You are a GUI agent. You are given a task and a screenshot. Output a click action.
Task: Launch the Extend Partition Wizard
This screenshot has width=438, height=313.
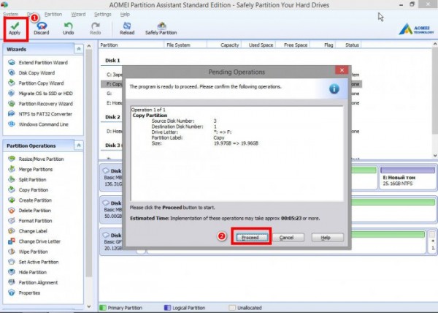[38, 62]
